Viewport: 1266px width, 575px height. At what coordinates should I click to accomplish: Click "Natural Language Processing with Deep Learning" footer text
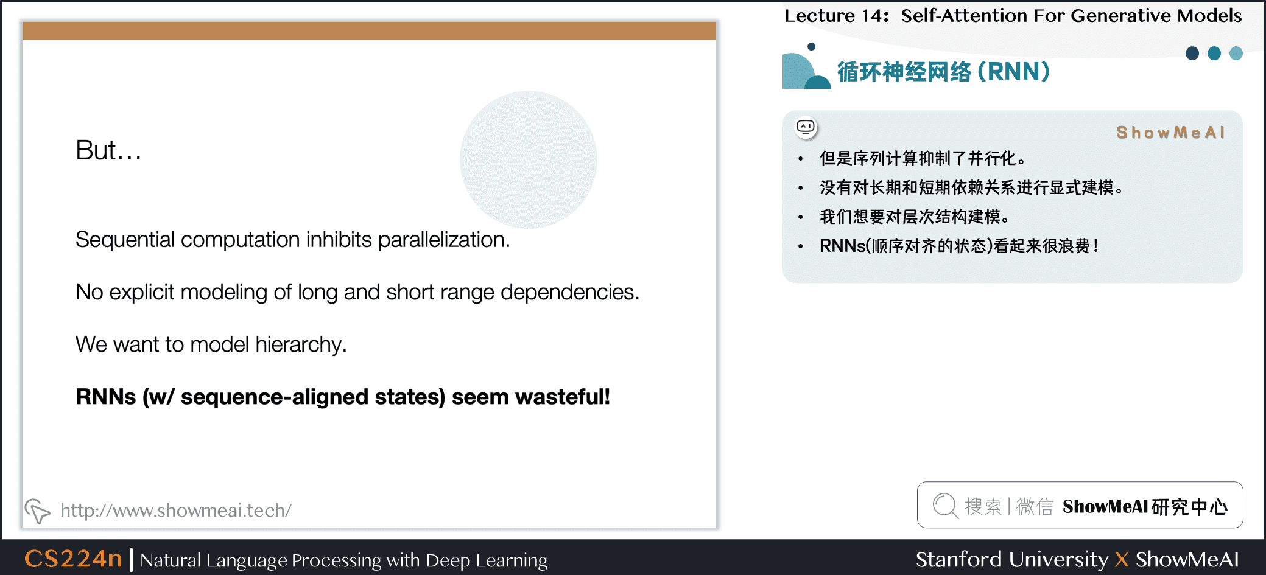(x=343, y=560)
